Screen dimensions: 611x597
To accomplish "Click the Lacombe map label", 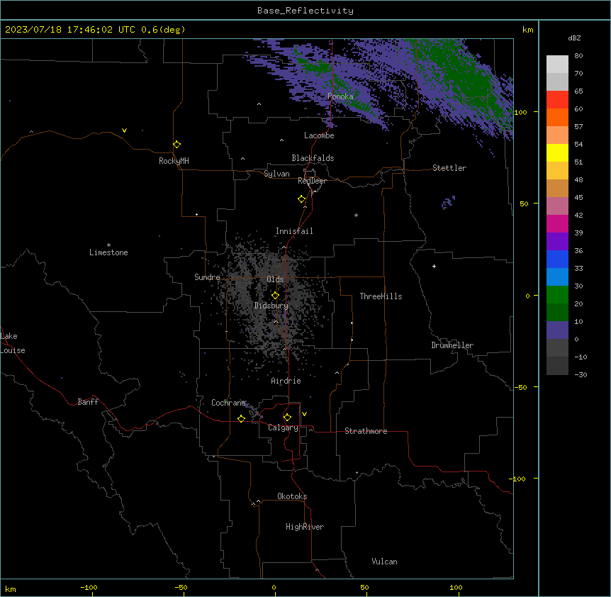I will [319, 135].
